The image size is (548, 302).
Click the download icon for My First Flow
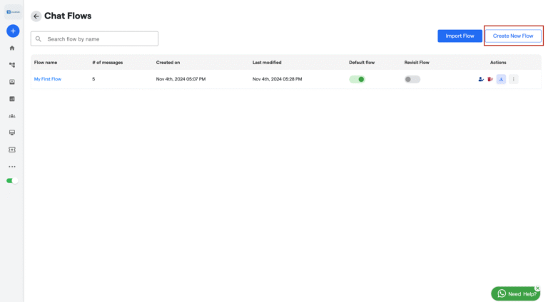point(501,79)
